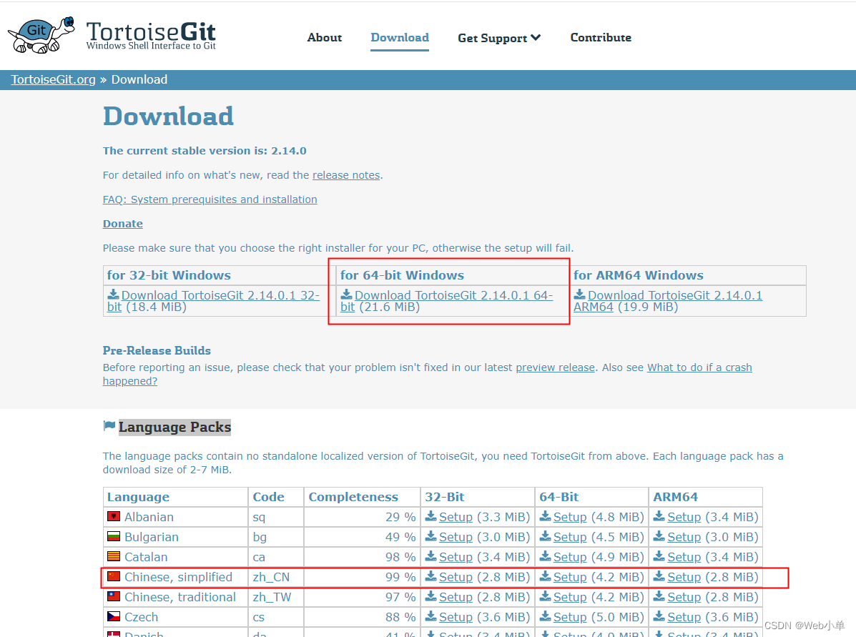Screen dimensions: 856x637
Task: Download Chinese simplified ARM64 Setup
Action: pos(684,577)
